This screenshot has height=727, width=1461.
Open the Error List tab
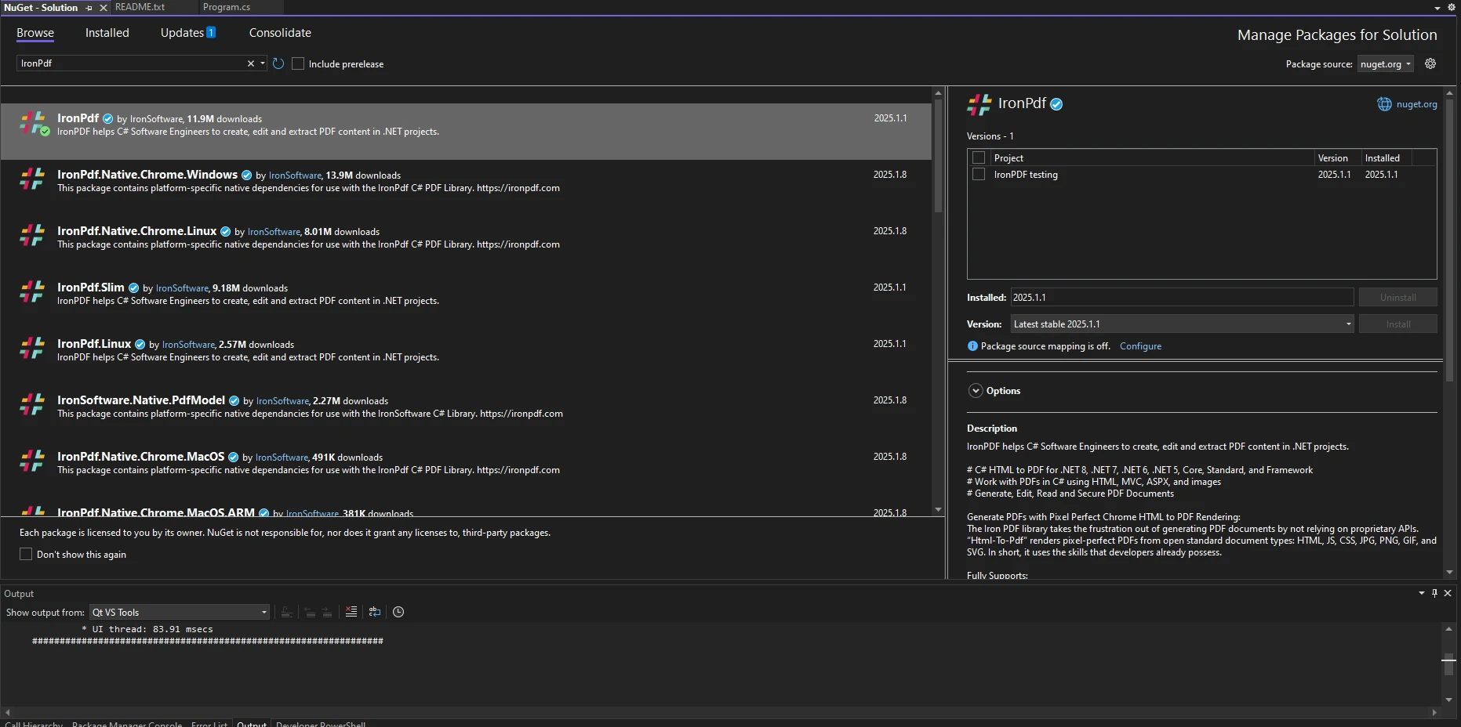[209, 724]
